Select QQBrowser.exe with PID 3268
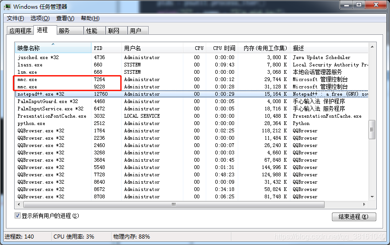 point(192,152)
